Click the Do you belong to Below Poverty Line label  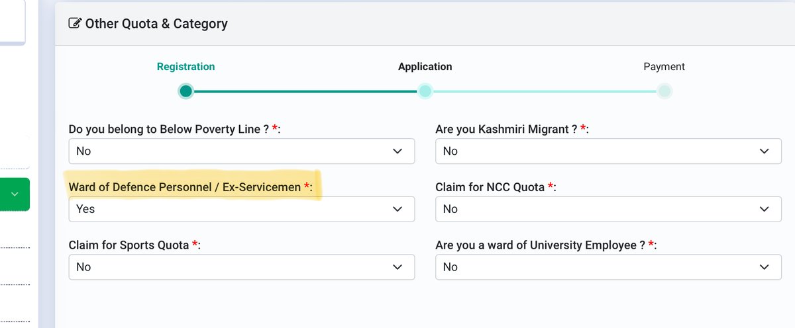174,130
